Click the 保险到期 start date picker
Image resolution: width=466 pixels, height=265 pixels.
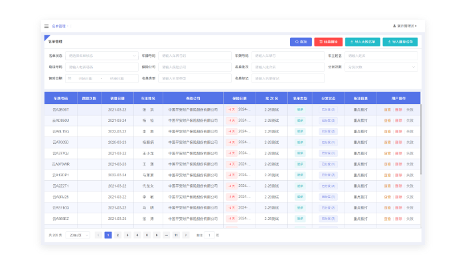click(87, 78)
